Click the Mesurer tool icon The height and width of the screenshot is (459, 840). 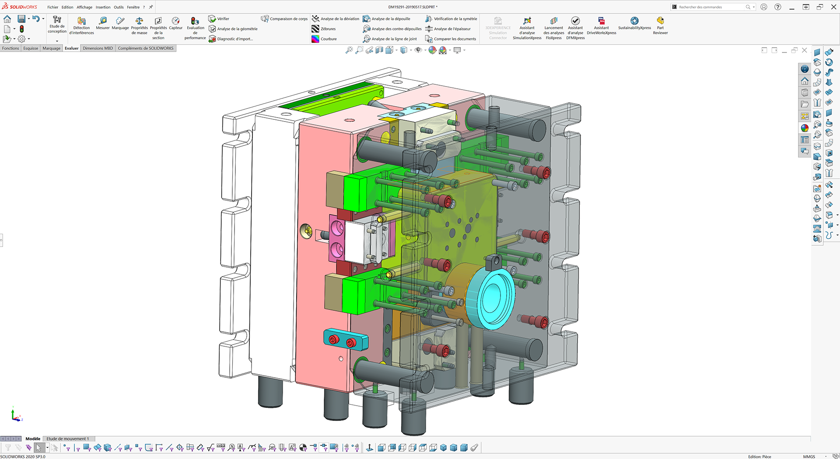click(x=103, y=21)
